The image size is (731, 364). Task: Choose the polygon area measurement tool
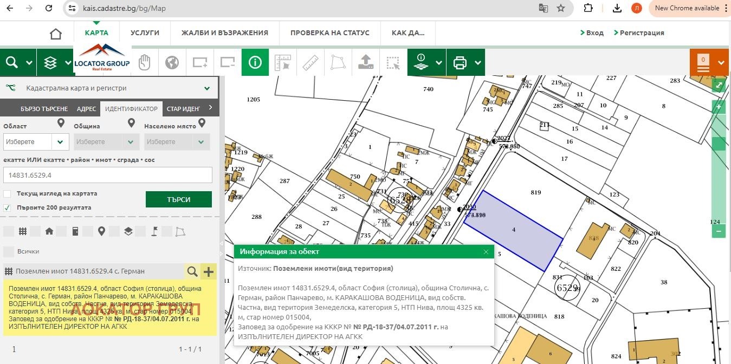[338, 63]
